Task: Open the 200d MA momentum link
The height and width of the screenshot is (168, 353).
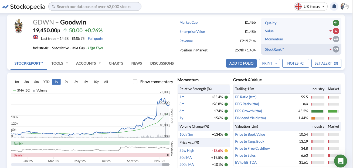Action: 186,164
